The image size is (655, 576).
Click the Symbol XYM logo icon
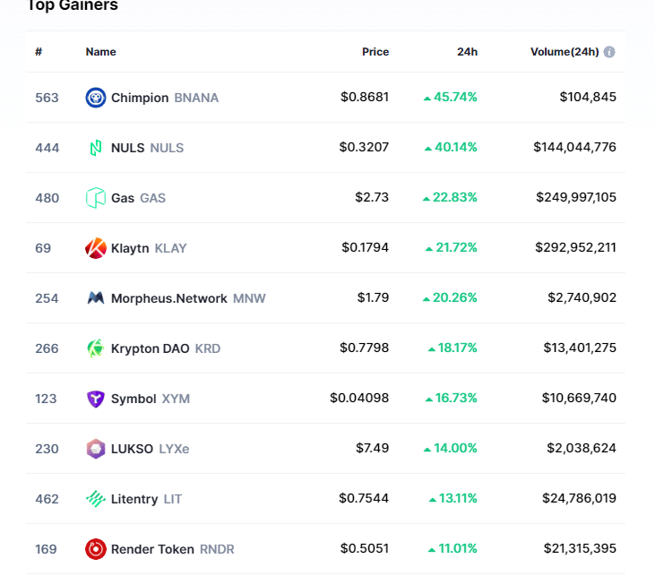(x=96, y=399)
